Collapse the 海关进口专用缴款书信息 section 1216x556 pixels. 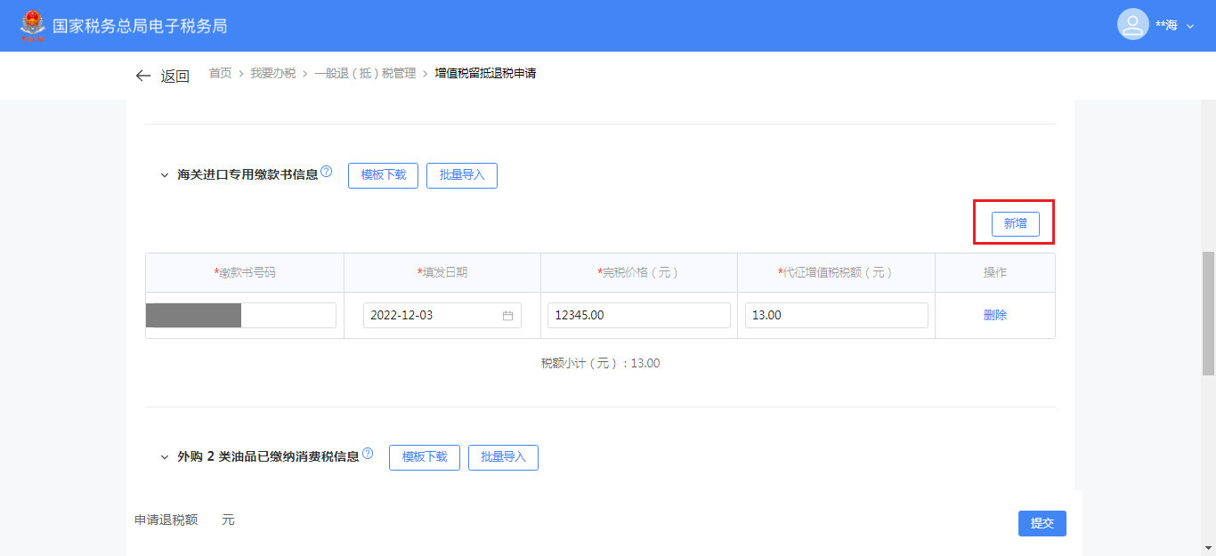(x=165, y=175)
